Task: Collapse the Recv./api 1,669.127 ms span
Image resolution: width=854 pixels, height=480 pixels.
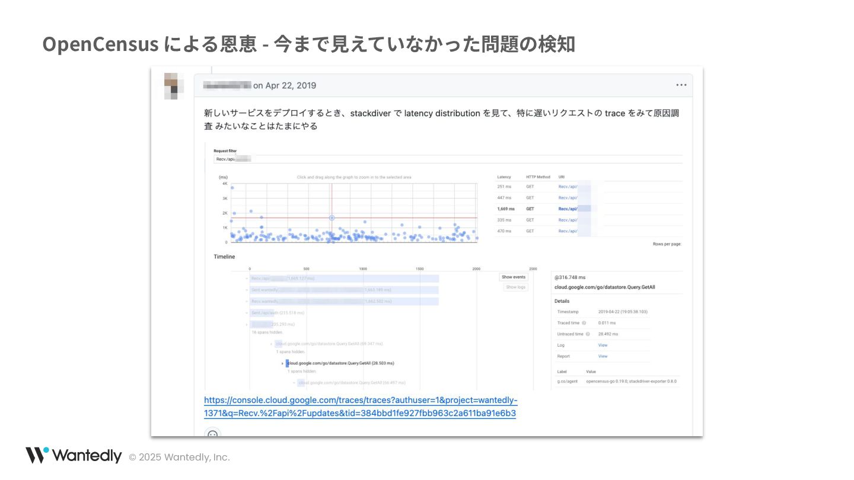Action: pos(247,278)
